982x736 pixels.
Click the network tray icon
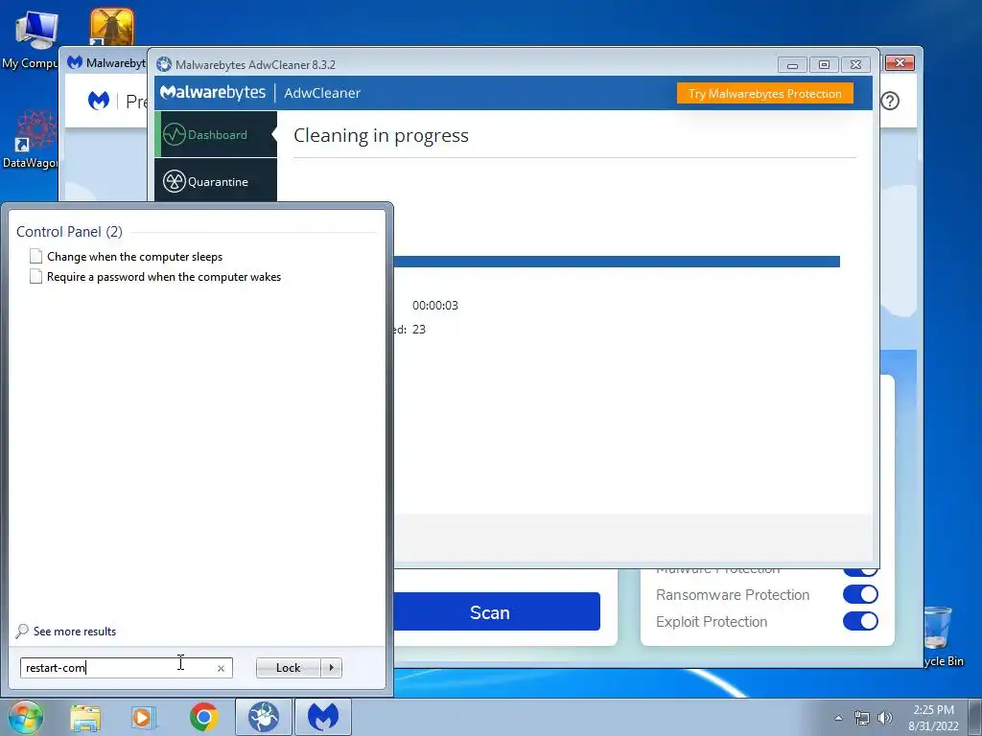pyautogui.click(x=862, y=718)
